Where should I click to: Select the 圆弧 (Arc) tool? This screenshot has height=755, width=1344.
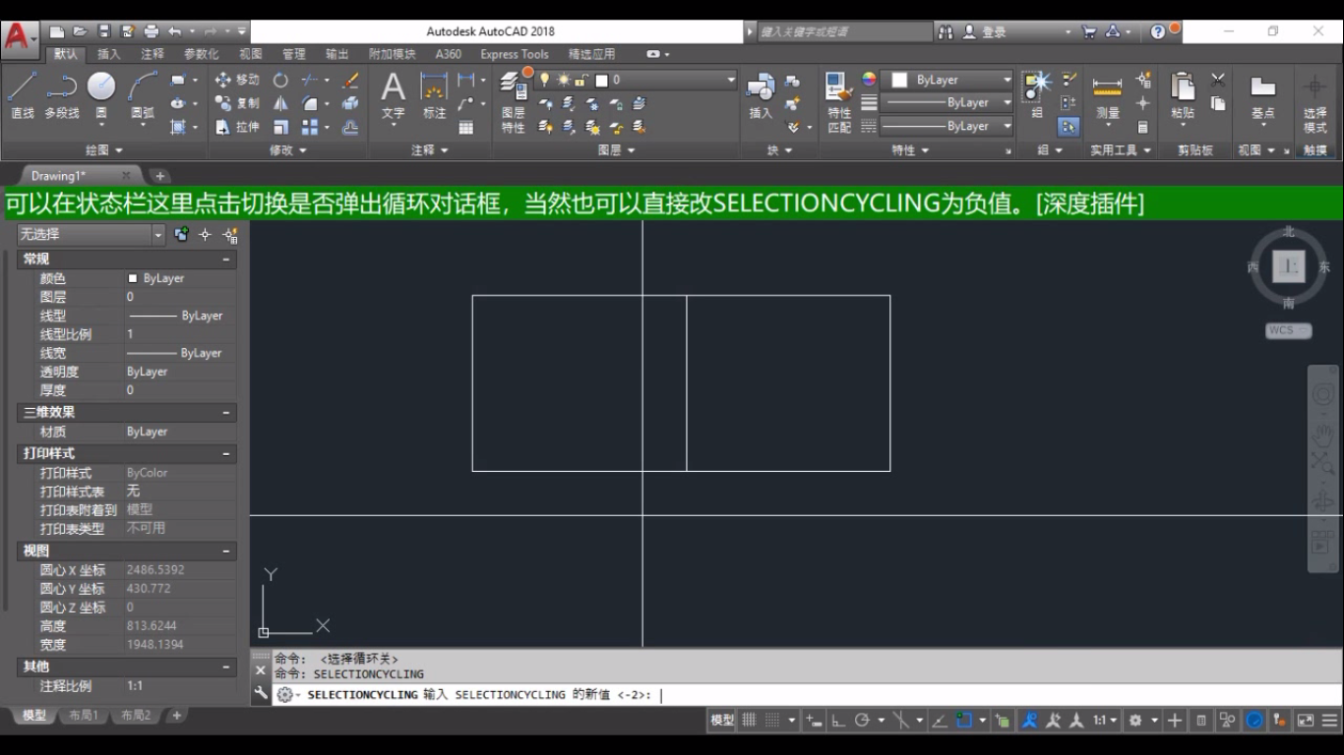click(140, 87)
